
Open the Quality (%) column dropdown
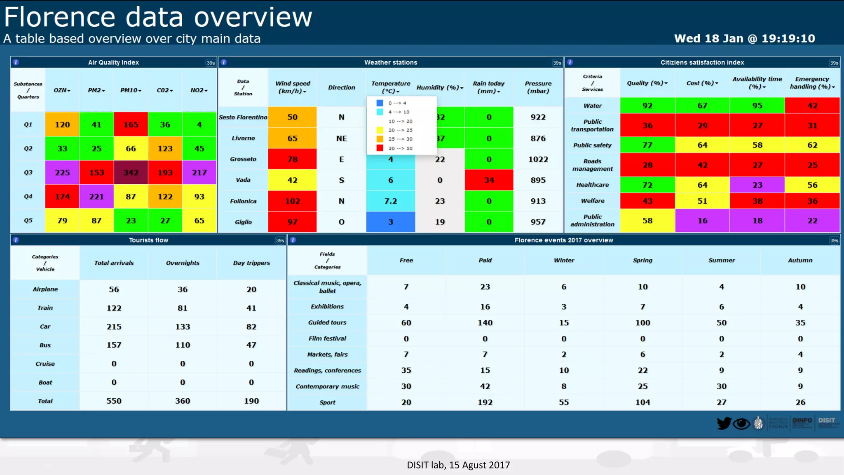(x=666, y=83)
